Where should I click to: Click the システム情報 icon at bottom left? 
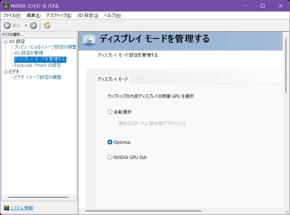[7, 208]
